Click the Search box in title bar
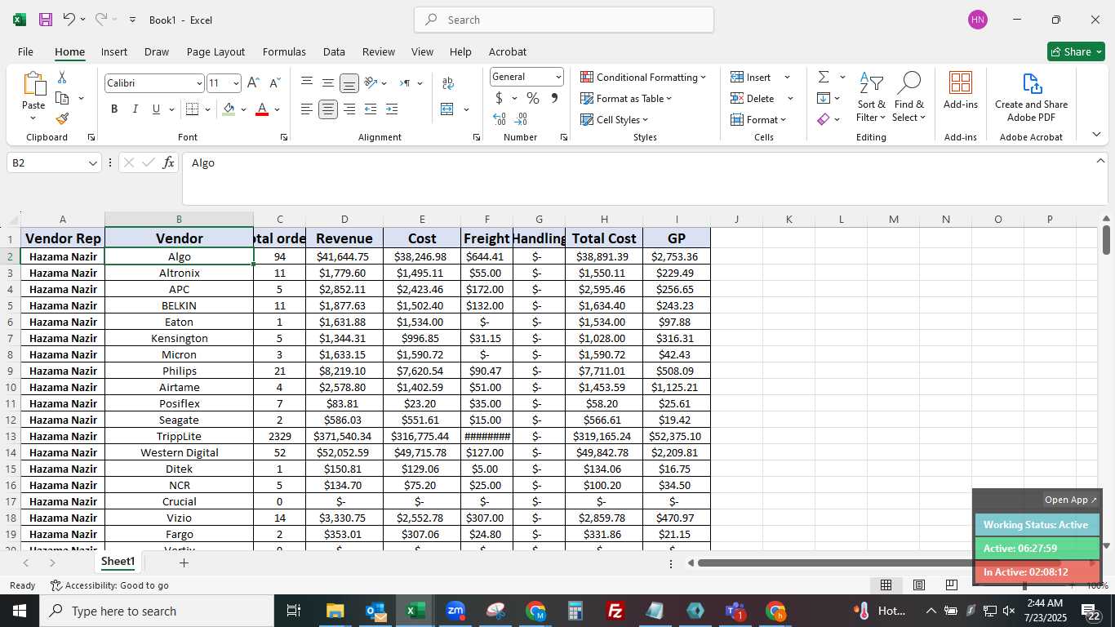Screen dimensions: 1115x627 pyautogui.click(x=564, y=20)
